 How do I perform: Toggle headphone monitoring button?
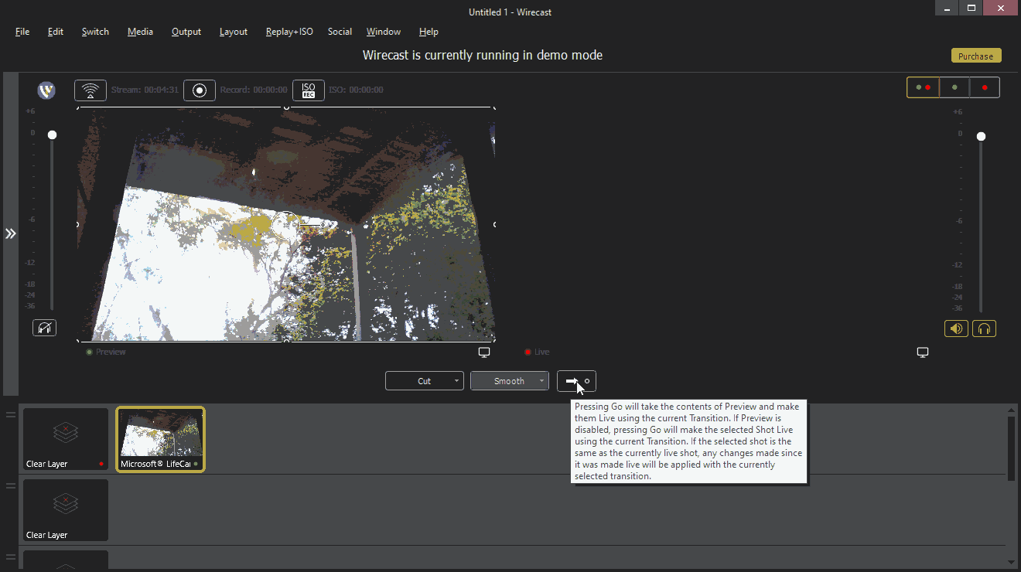(x=984, y=329)
